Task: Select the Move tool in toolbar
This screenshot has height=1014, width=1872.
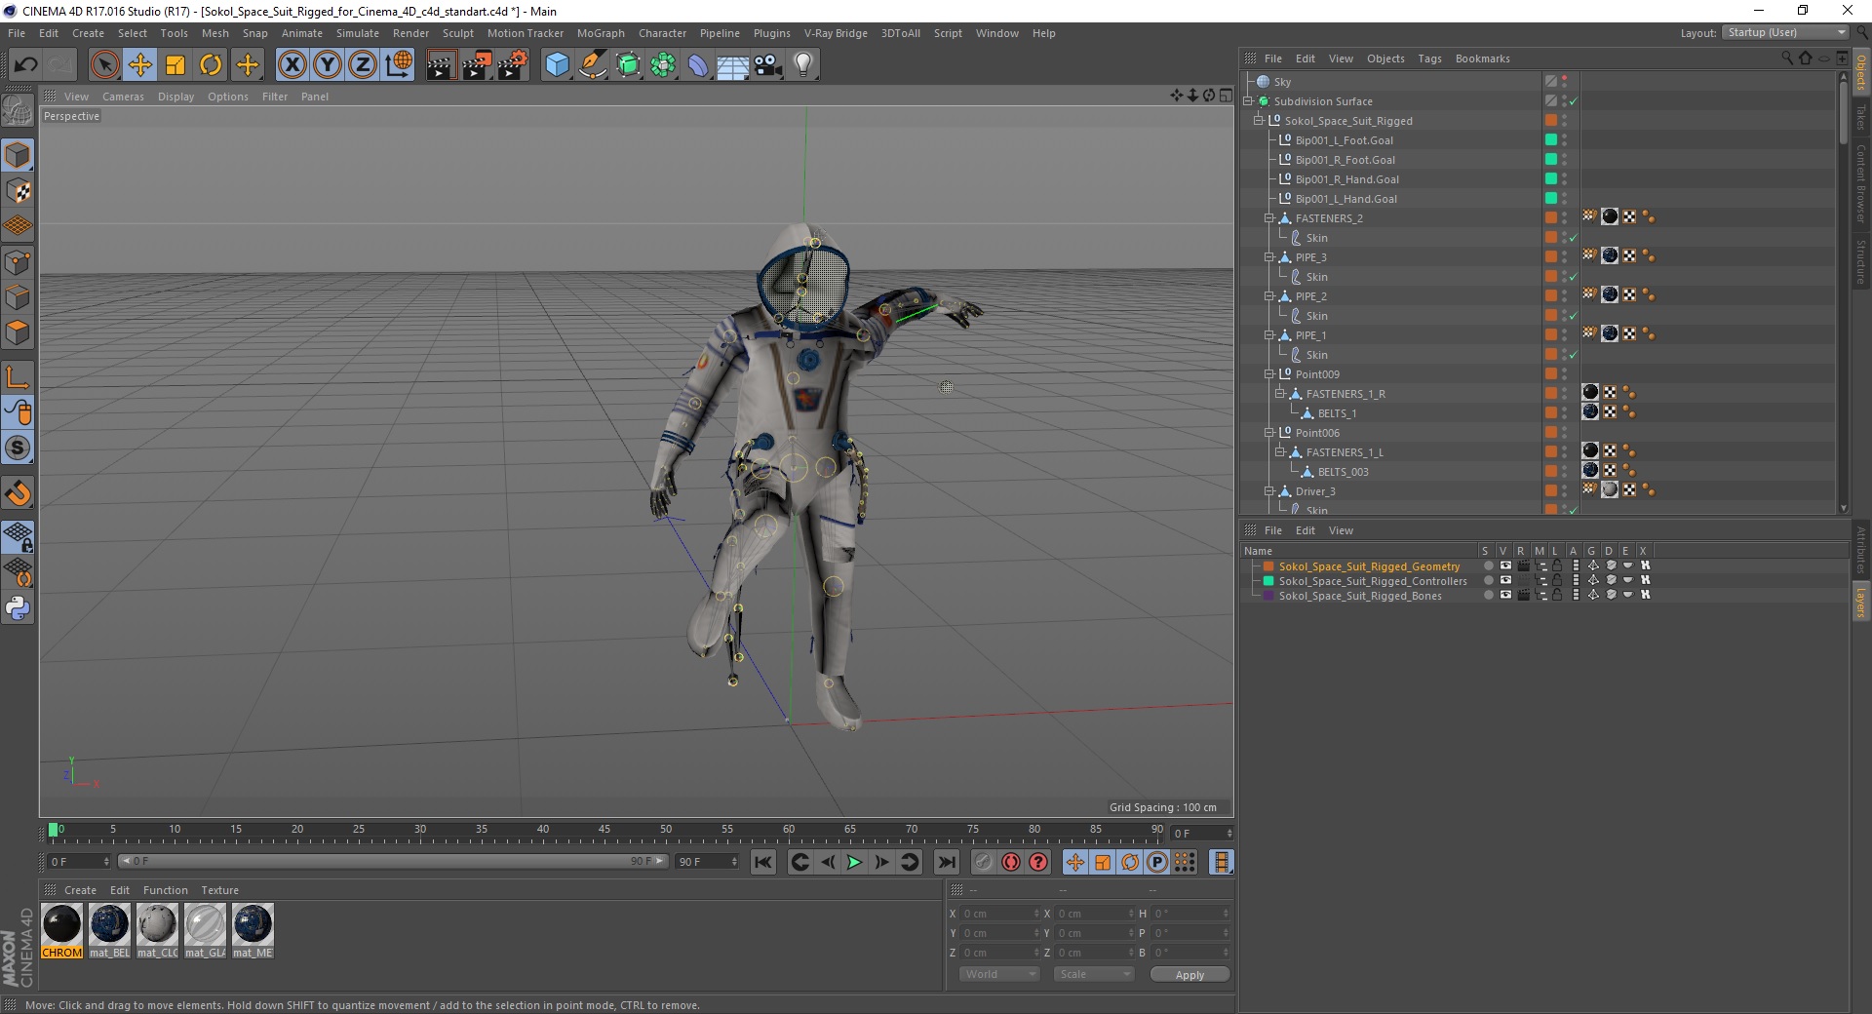Action: click(x=140, y=65)
